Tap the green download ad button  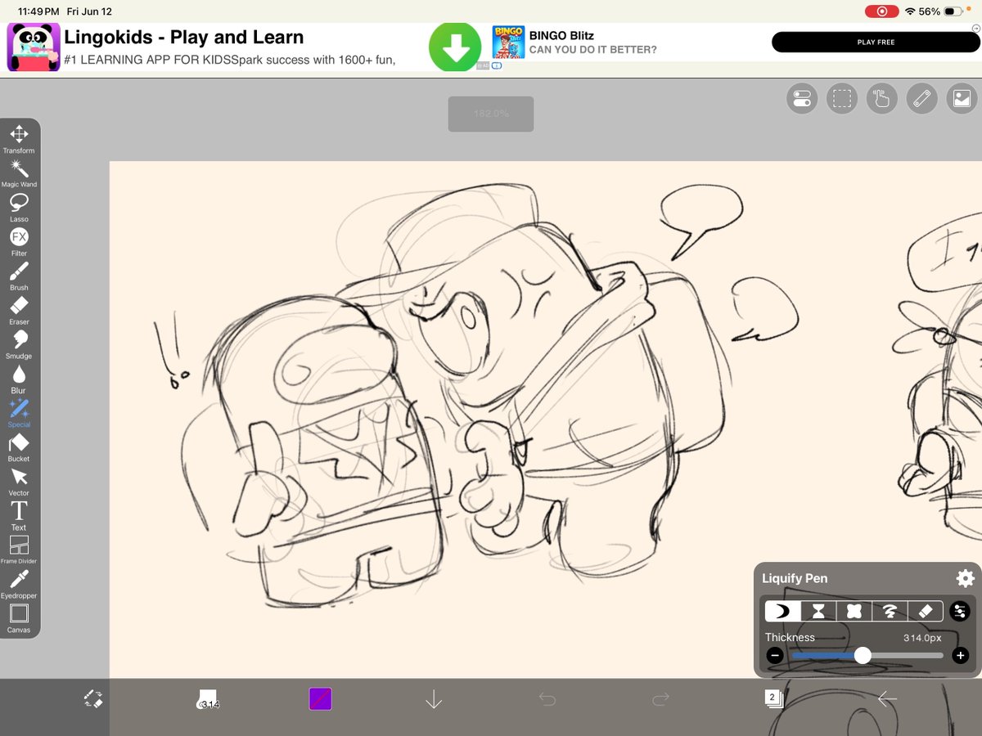[x=455, y=46]
